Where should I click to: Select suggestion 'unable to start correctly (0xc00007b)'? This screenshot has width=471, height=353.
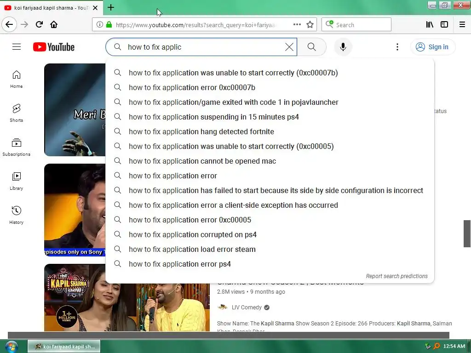tap(270, 73)
